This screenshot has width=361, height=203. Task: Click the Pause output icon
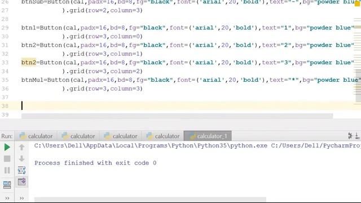coord(7,170)
